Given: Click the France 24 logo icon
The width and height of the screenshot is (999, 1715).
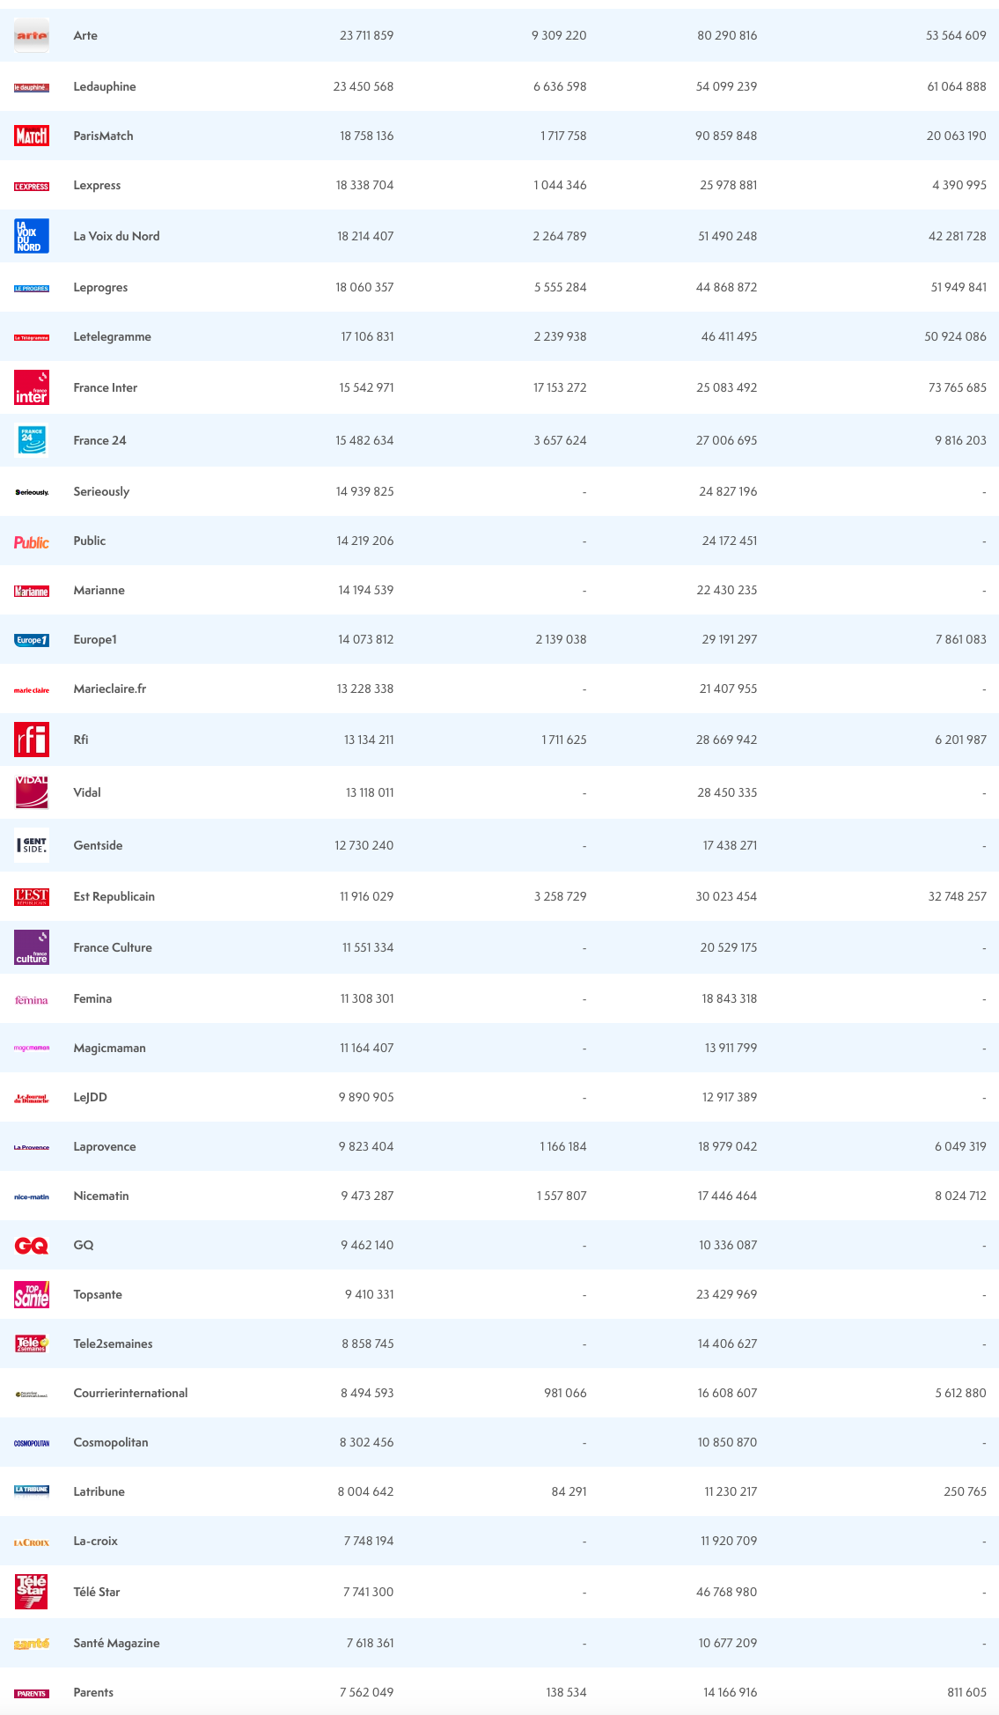Looking at the screenshot, I should [x=32, y=440].
